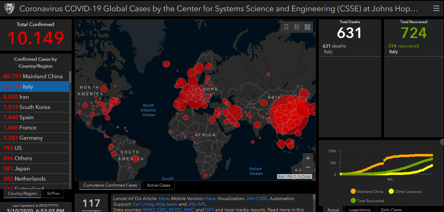Open the WHO data source link
Image resolution: width=444 pixels, height=212 pixels.
click(148, 210)
